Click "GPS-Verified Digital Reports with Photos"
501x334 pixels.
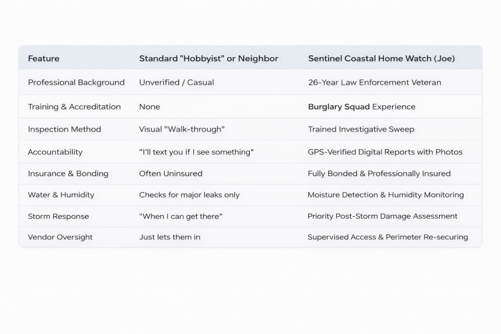[385, 152]
